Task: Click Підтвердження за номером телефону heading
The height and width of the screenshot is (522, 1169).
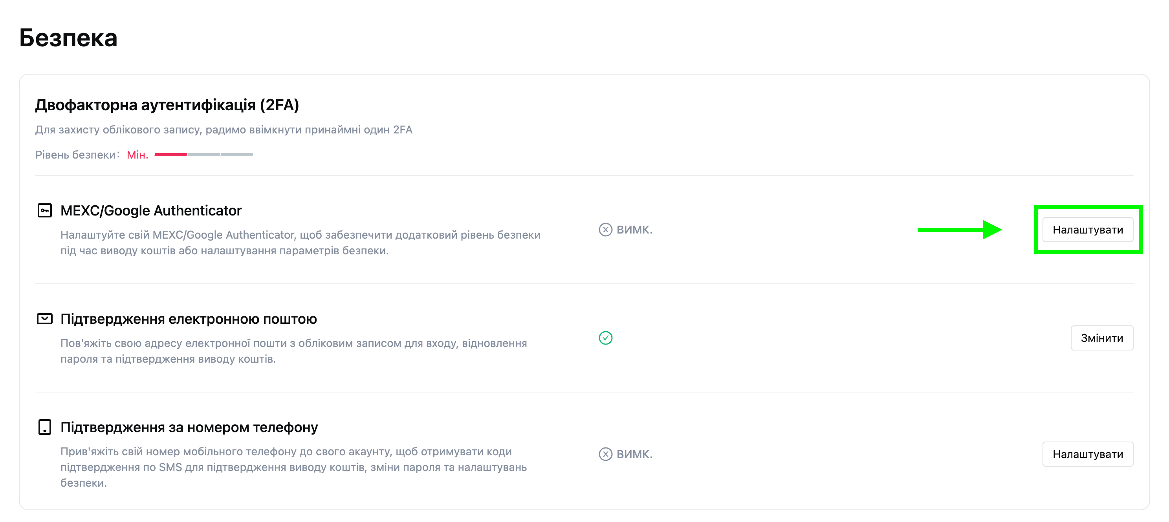Action: pos(189,428)
